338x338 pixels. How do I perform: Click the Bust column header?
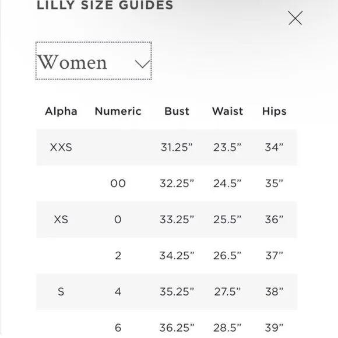click(177, 111)
